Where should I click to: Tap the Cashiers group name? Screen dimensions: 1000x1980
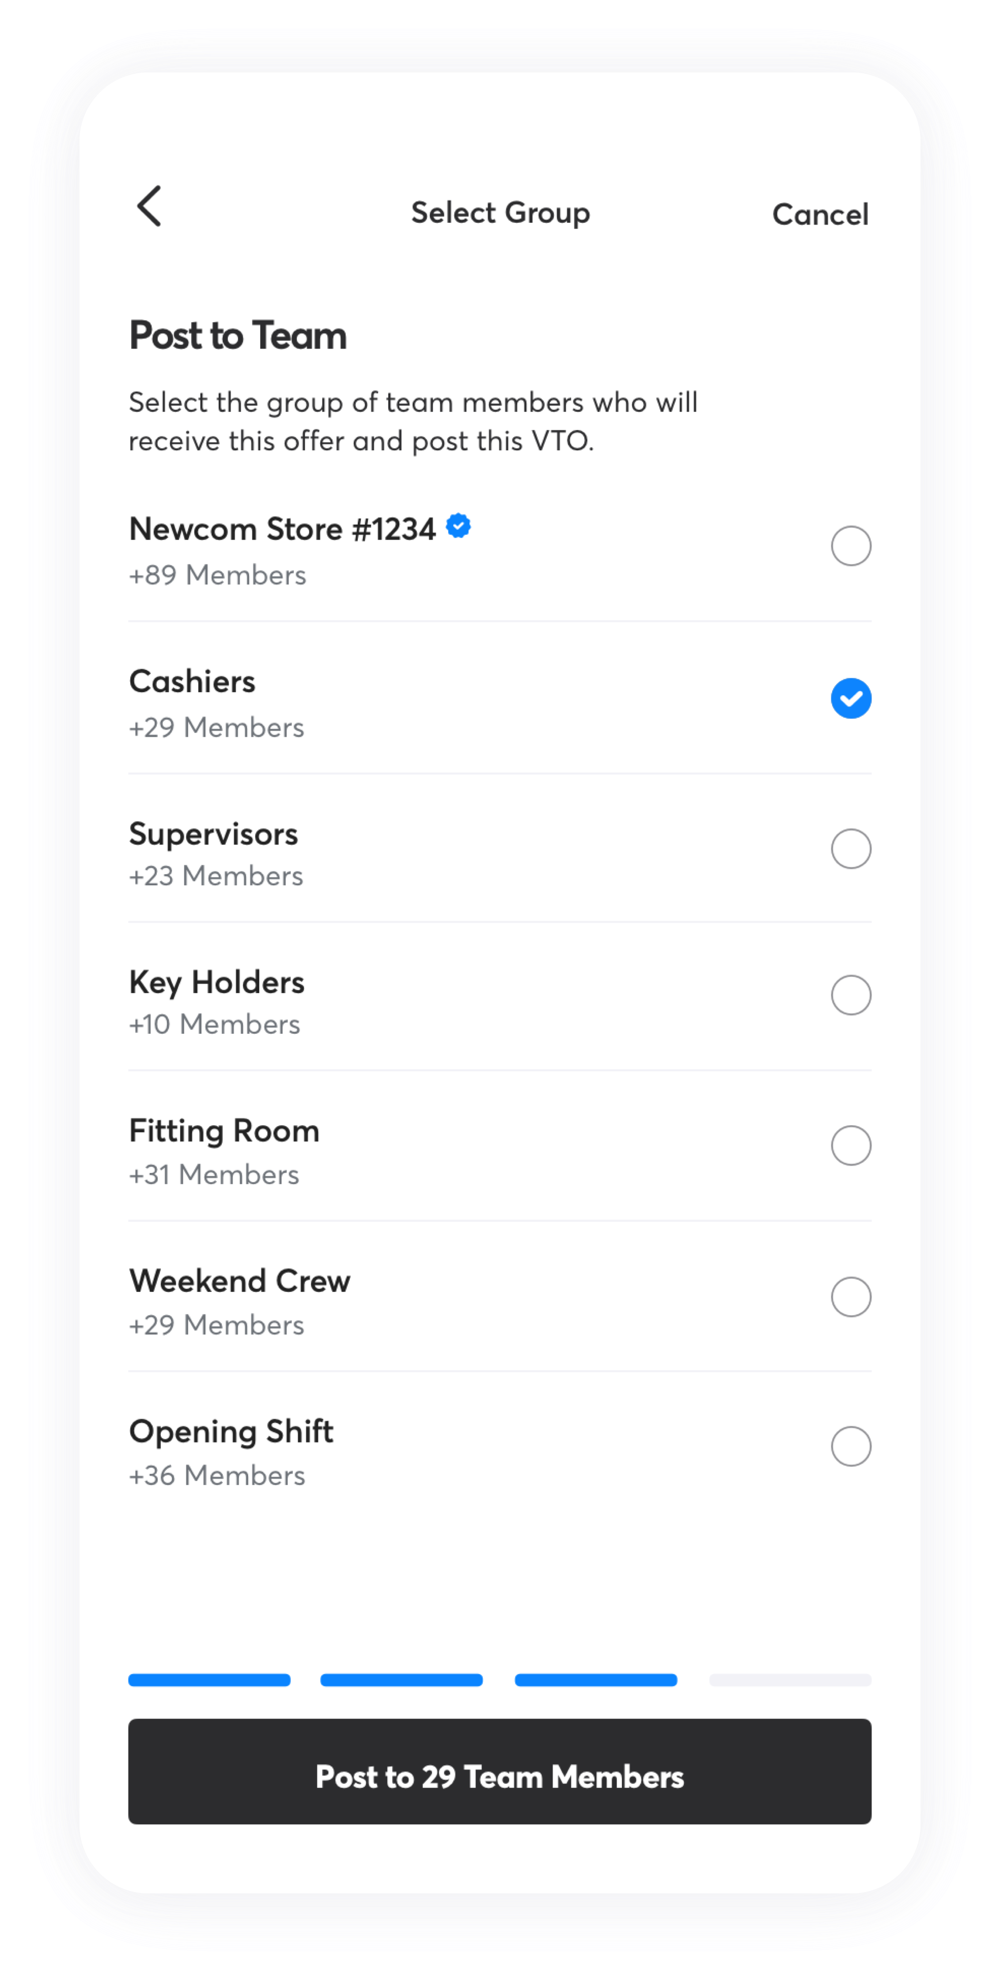point(192,682)
